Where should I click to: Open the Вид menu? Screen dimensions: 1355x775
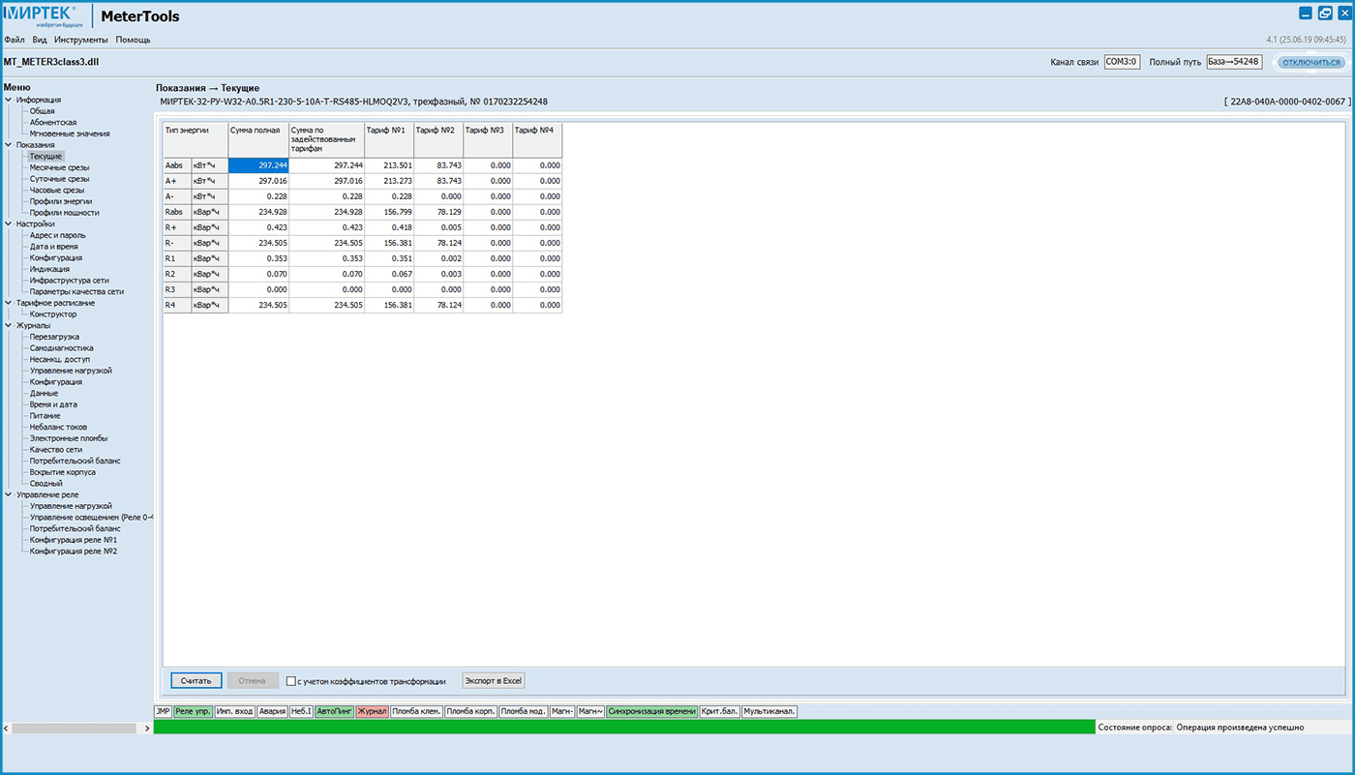click(x=40, y=40)
